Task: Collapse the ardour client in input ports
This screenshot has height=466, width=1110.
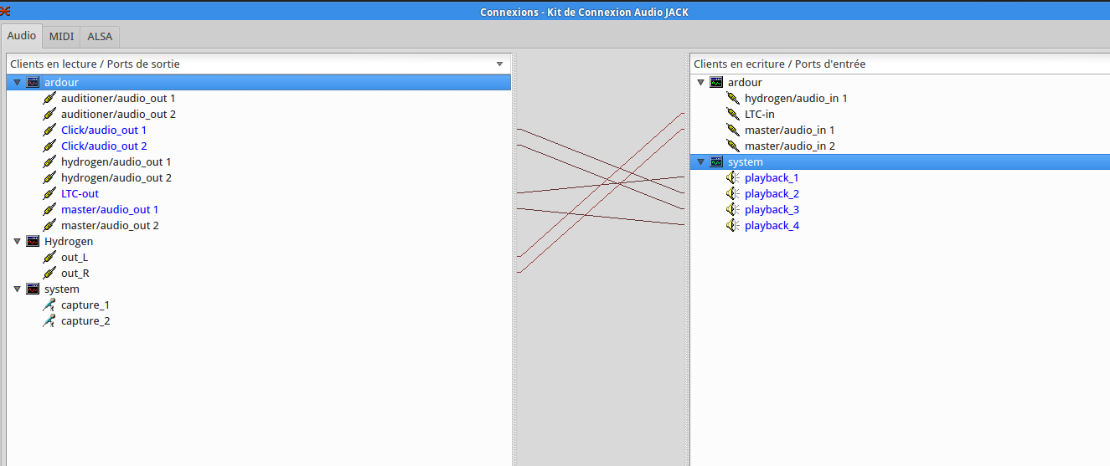Action: point(700,83)
